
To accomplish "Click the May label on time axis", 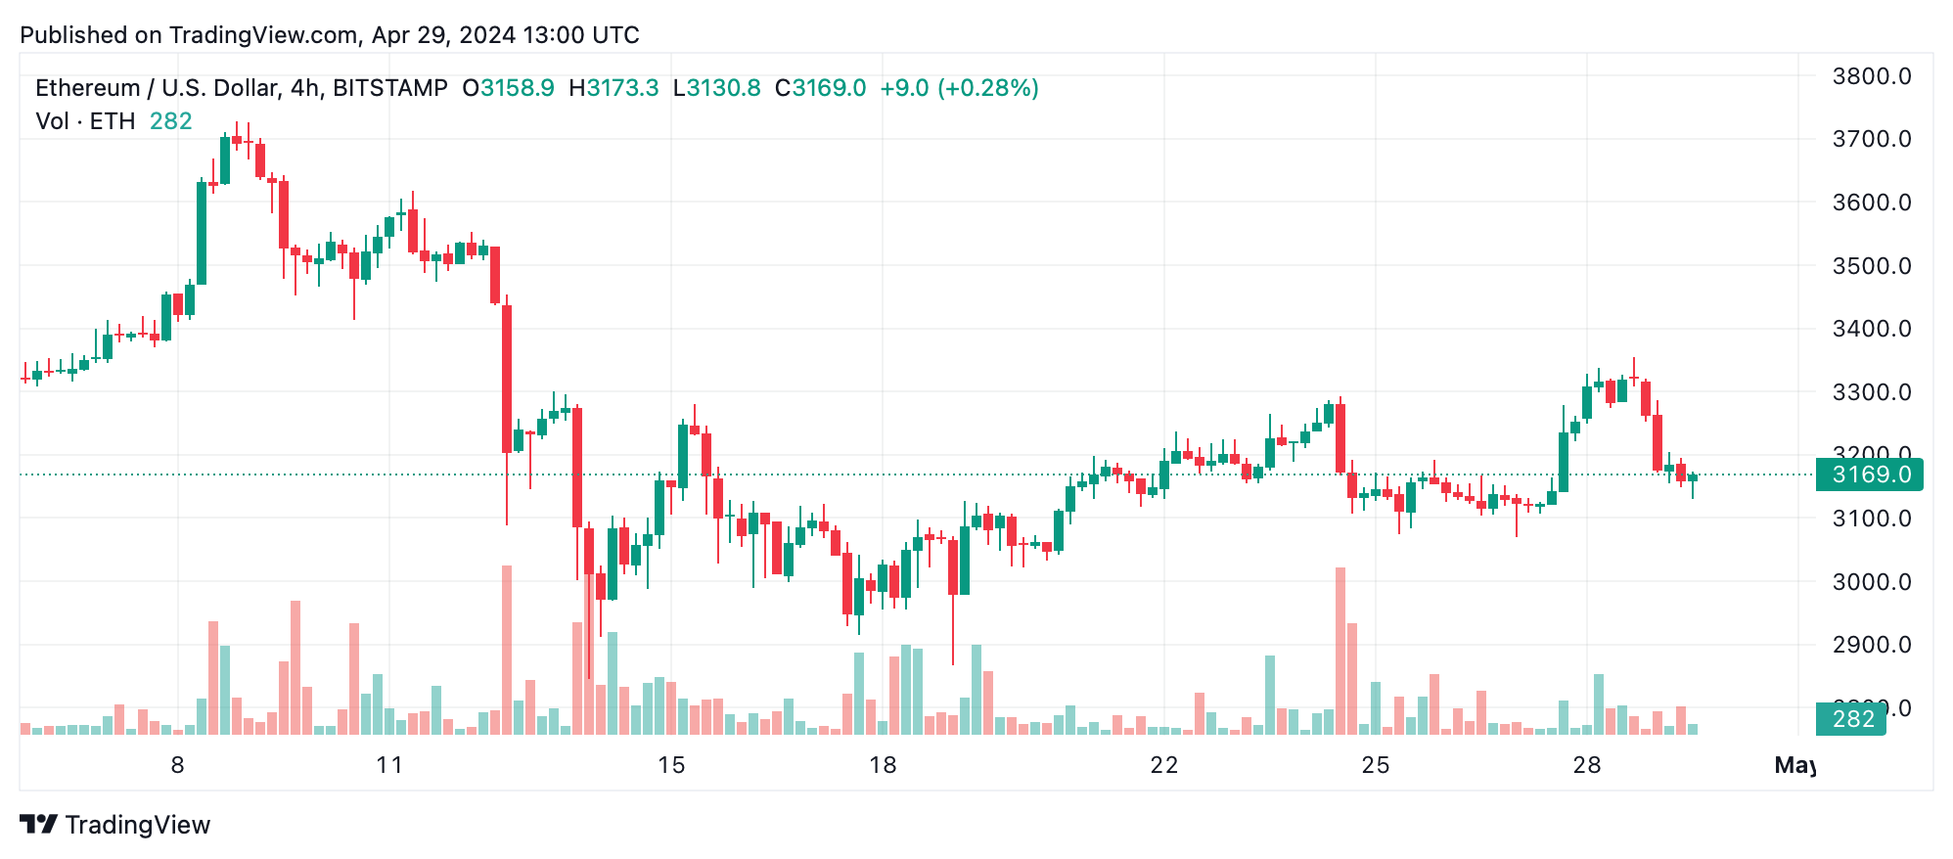I will pos(1794,765).
